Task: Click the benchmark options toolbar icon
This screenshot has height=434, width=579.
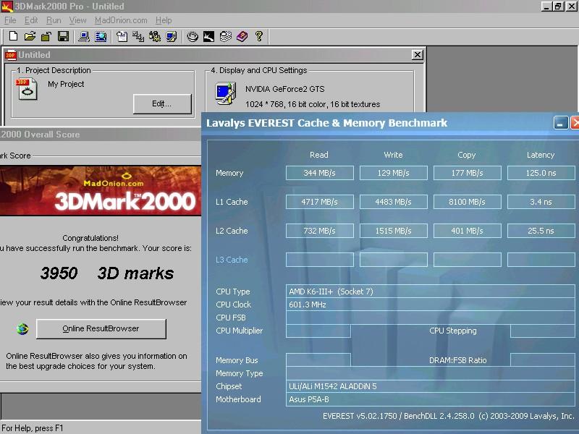Action: 155,36
